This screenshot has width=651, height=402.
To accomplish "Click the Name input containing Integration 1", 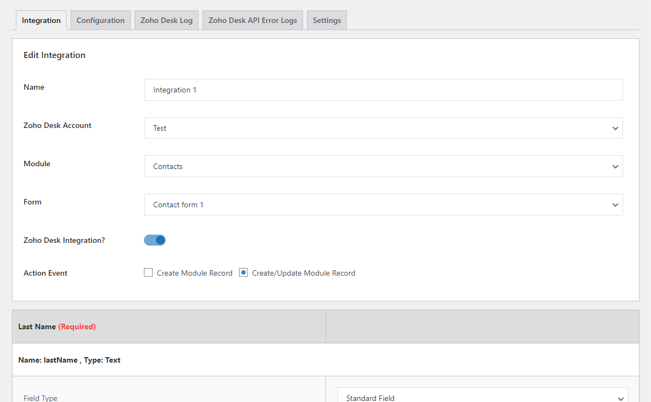I will 383,90.
